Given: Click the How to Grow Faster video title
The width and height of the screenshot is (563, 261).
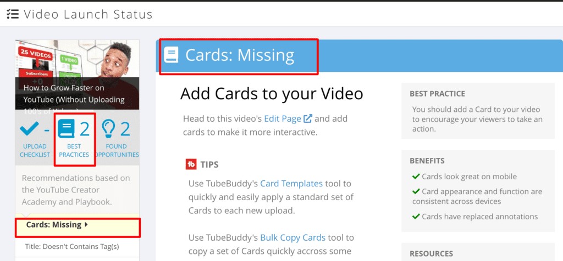Looking at the screenshot, I should pos(74,99).
